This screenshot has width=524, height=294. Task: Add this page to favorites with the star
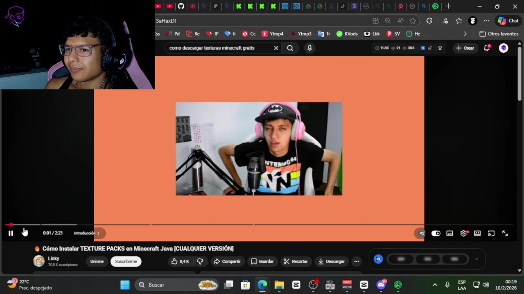413,21
